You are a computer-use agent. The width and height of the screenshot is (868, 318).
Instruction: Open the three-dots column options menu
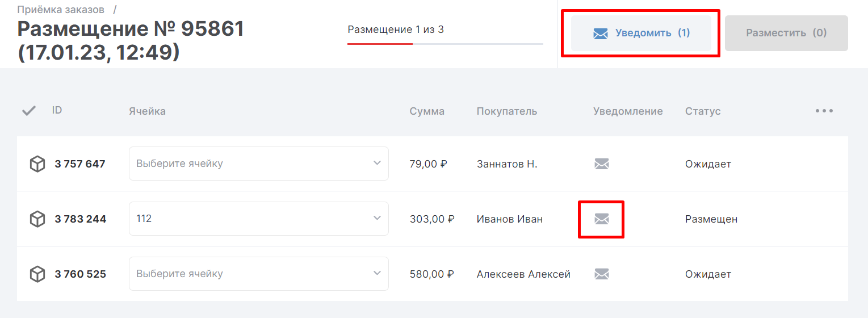tap(824, 111)
